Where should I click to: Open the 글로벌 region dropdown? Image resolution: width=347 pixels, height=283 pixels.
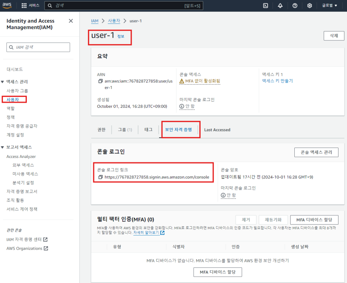coord(330,6)
